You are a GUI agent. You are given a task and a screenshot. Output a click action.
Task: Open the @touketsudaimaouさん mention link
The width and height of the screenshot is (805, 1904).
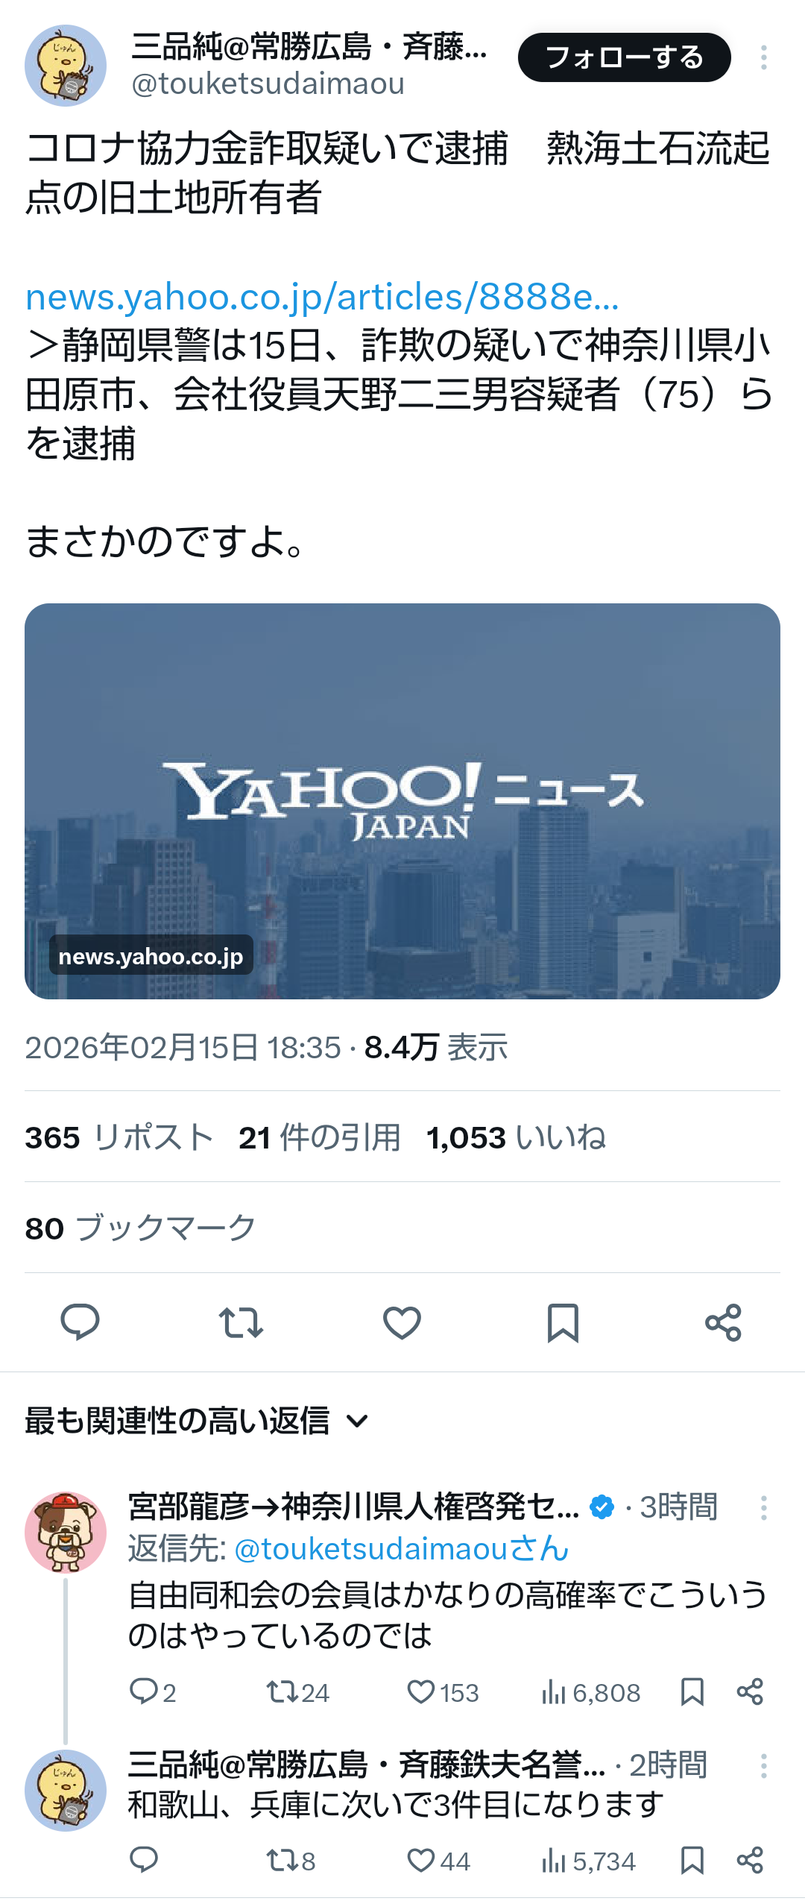pos(402,1549)
